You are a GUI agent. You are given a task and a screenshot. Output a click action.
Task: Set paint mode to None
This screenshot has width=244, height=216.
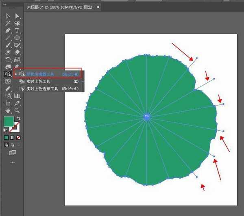(18, 138)
